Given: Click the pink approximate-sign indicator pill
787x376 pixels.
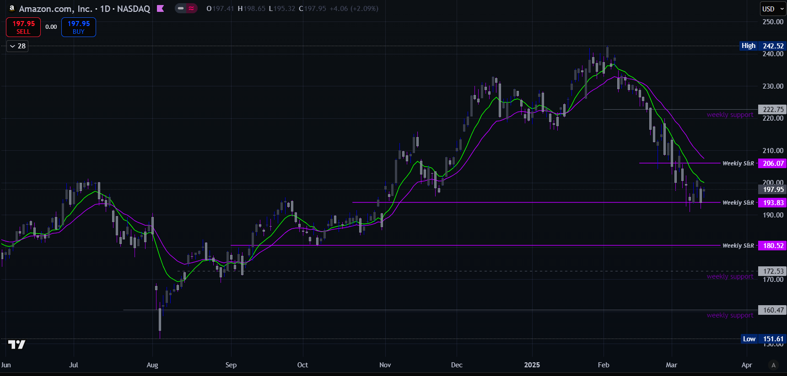Looking at the screenshot, I should [x=192, y=8].
